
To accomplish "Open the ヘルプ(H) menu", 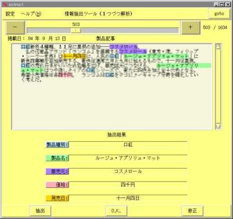I will [31, 14].
